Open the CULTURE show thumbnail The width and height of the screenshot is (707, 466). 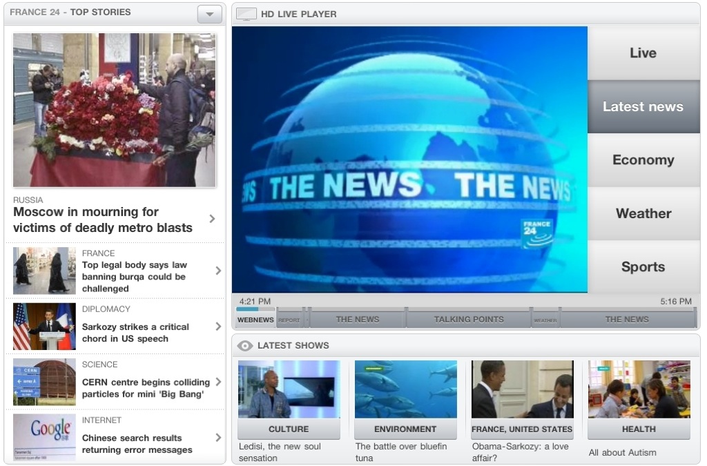pyautogui.click(x=289, y=389)
